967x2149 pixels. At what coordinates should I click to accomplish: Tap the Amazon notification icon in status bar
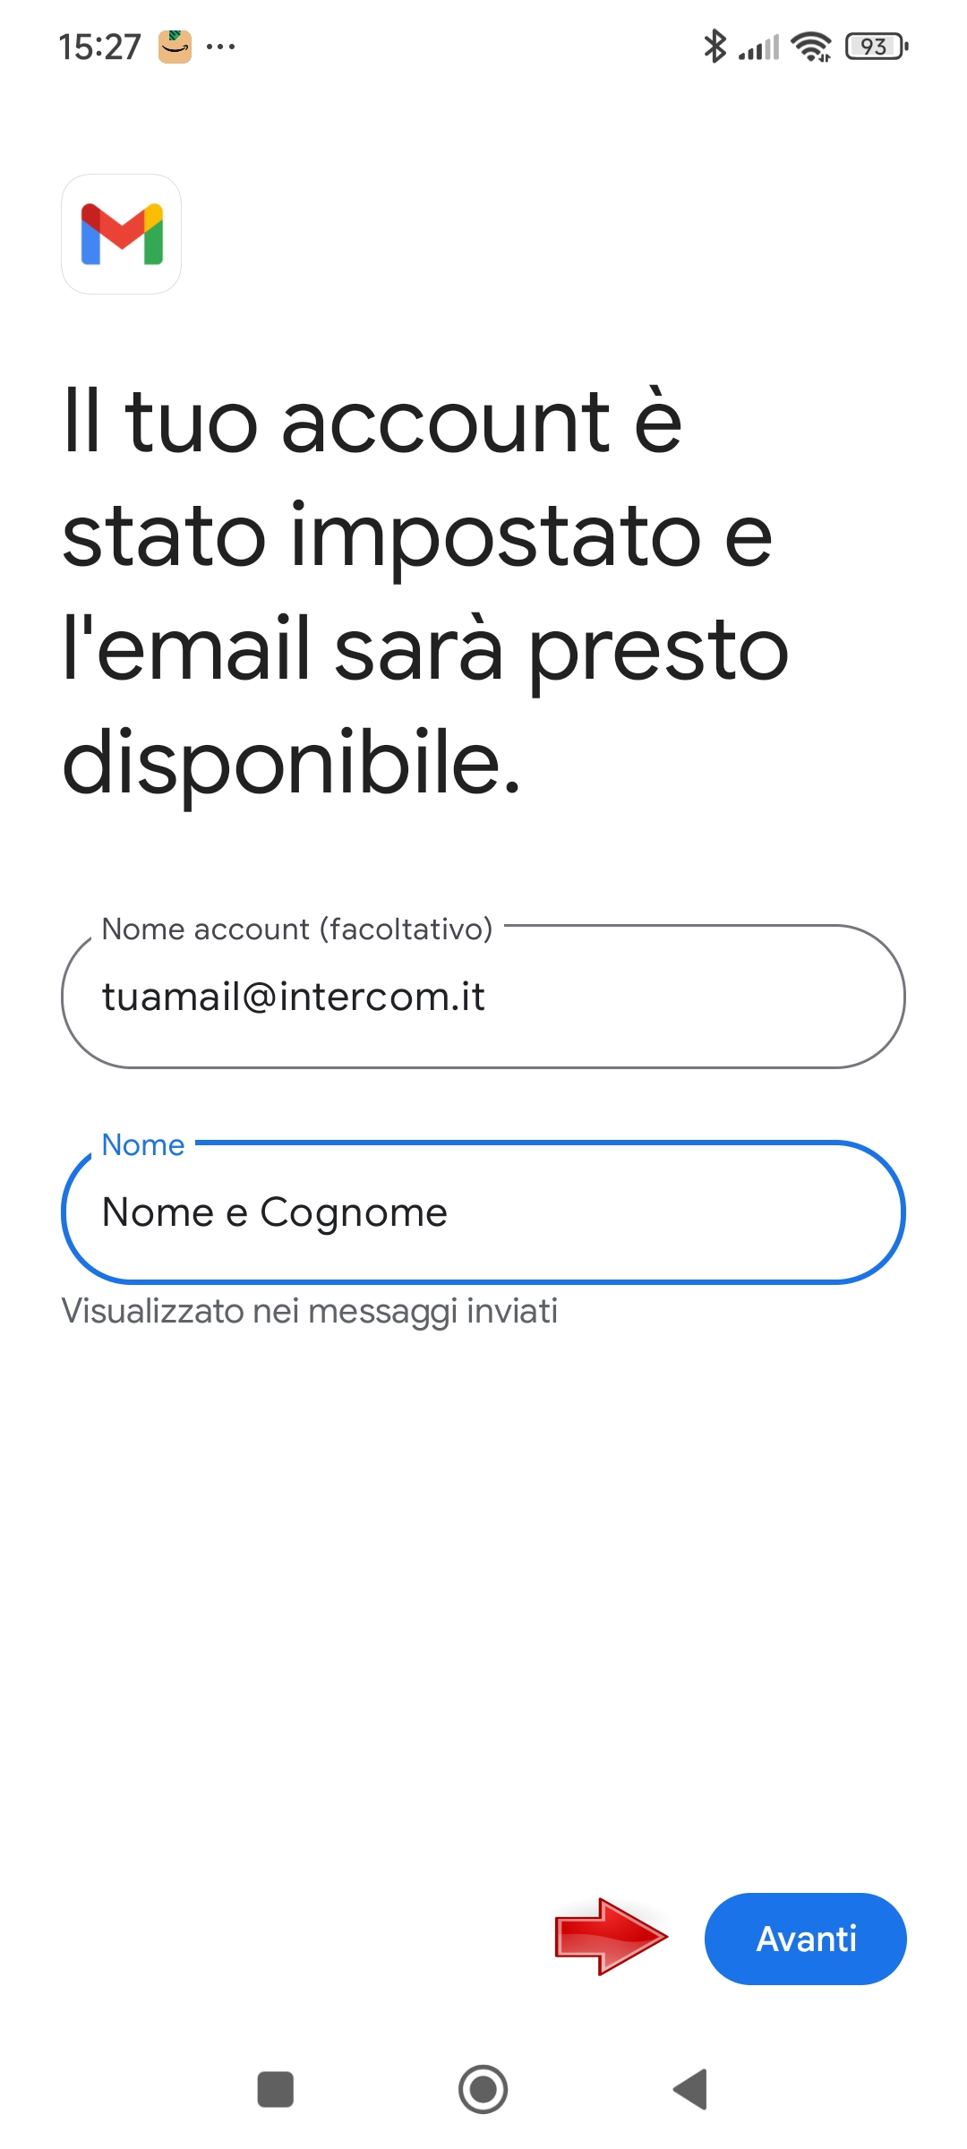click(x=175, y=47)
